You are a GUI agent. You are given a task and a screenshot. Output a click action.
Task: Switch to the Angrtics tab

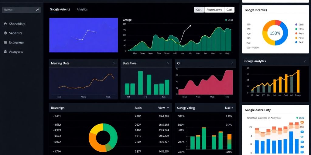(x=82, y=9)
